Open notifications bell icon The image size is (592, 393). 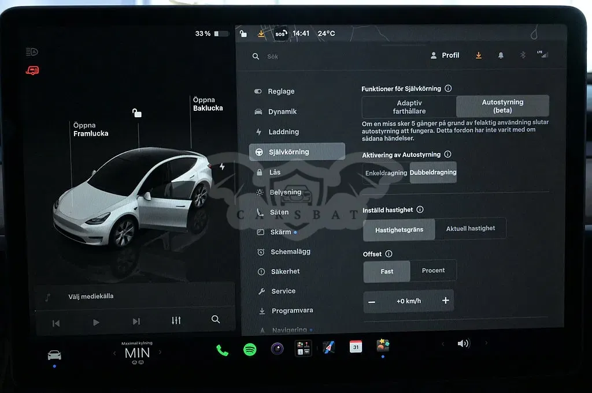[x=501, y=55]
